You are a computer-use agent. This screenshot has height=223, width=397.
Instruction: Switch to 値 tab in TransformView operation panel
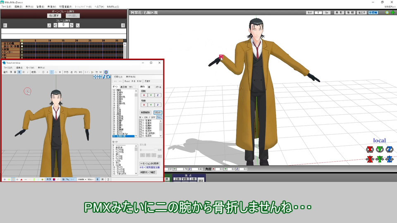(x=149, y=87)
